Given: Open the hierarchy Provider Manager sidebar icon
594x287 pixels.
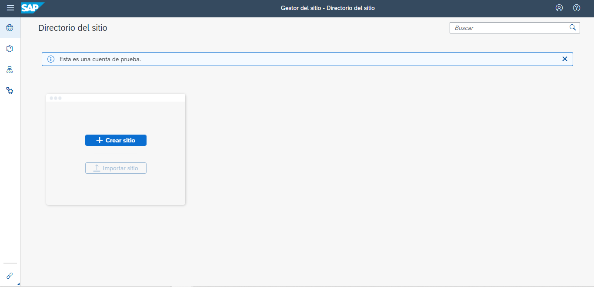Looking at the screenshot, I should coord(10,69).
